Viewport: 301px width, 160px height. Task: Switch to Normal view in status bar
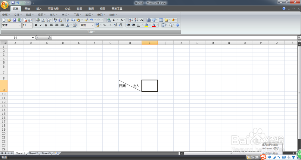(x=249, y=157)
